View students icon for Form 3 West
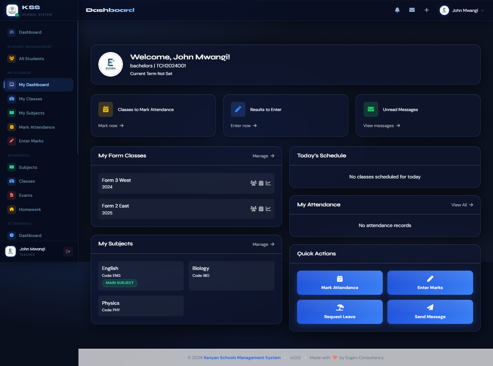 pos(253,183)
